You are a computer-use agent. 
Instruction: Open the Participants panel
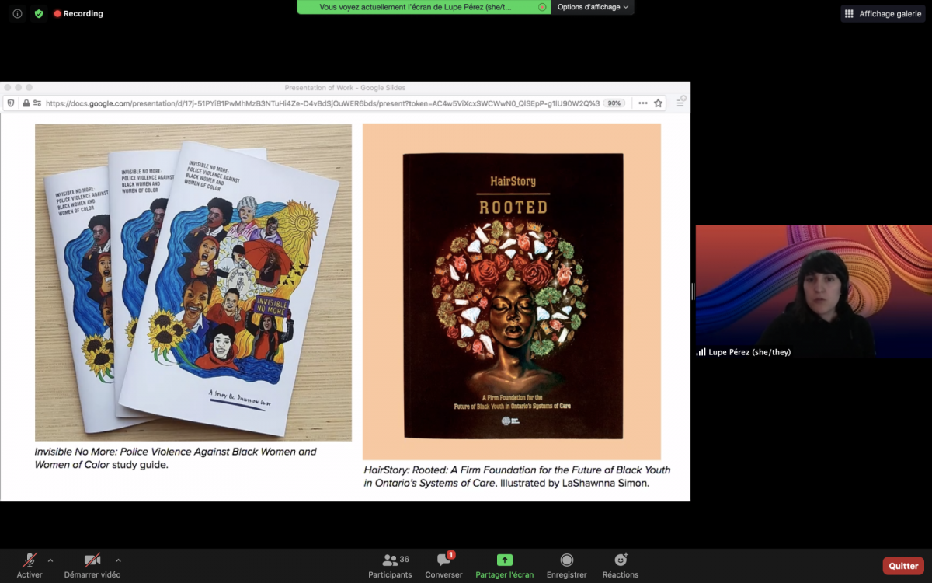pos(390,566)
